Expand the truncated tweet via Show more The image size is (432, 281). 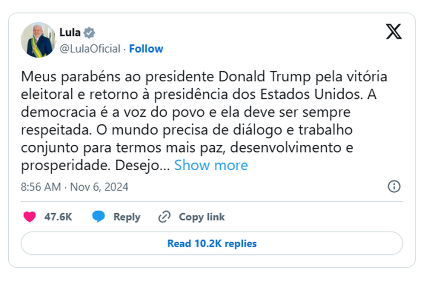point(211,165)
